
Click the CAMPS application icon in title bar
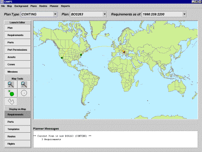pyautogui.click(x=2, y=2)
